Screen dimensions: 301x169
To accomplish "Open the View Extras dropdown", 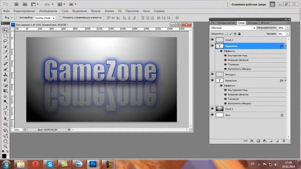I will coord(35,4).
